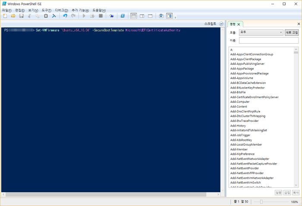The width and height of the screenshot is (302, 206).
Task: Click the Copy toolbar icon
Action: tap(38, 16)
